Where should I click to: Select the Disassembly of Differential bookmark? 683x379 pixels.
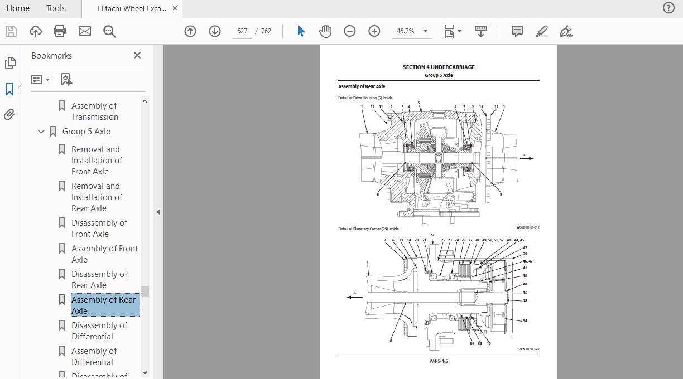(x=100, y=331)
